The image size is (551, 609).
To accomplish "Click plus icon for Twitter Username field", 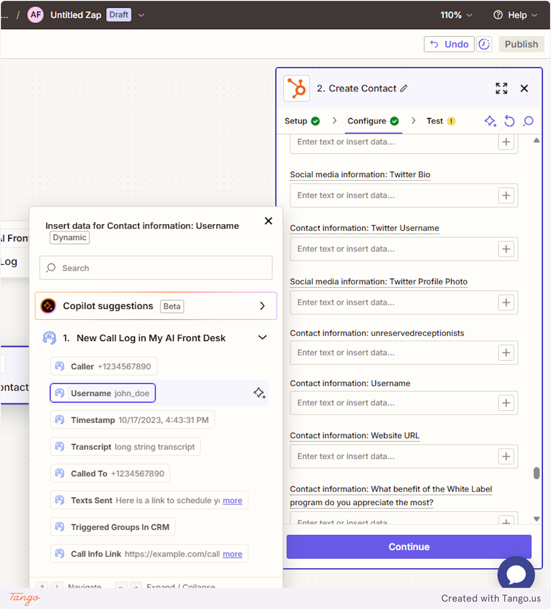I will (506, 249).
